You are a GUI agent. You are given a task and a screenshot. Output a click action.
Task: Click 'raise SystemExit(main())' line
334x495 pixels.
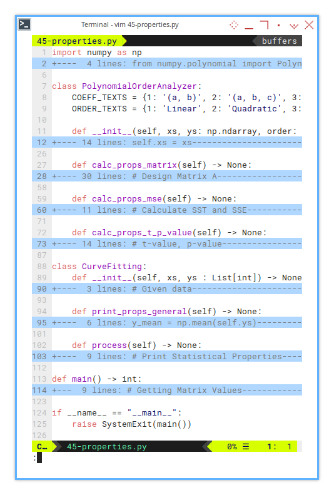tap(132, 424)
